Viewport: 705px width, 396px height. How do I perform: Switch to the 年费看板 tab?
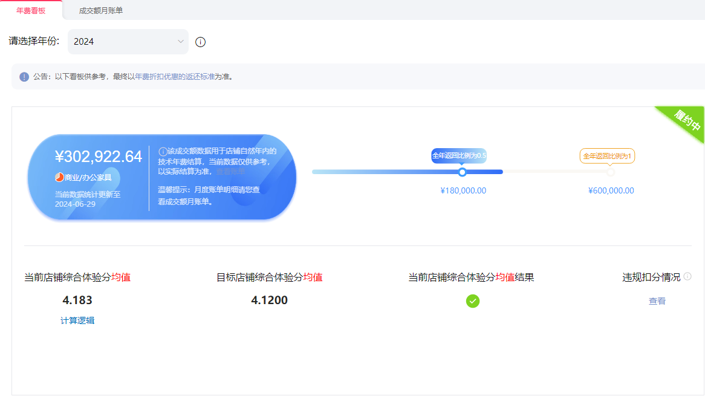click(x=31, y=10)
